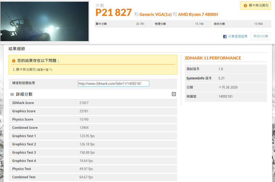Click the 鏈接到這個結果 label

[x=24, y=83]
